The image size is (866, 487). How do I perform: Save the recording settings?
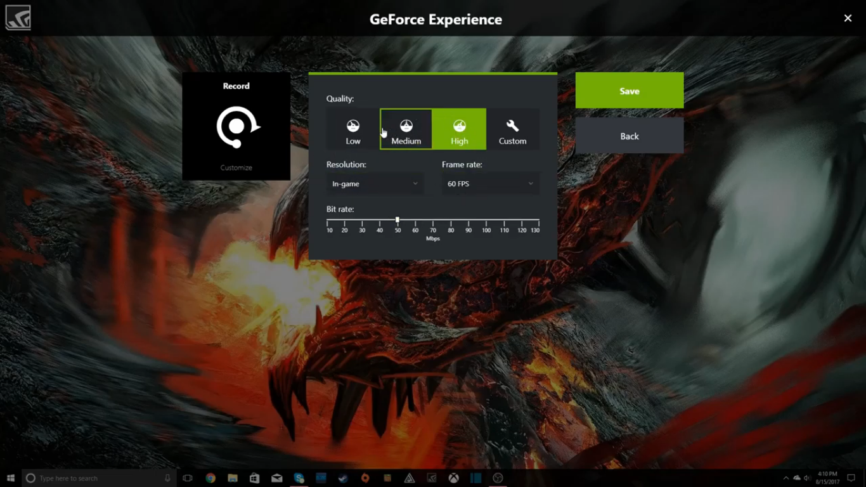point(630,91)
